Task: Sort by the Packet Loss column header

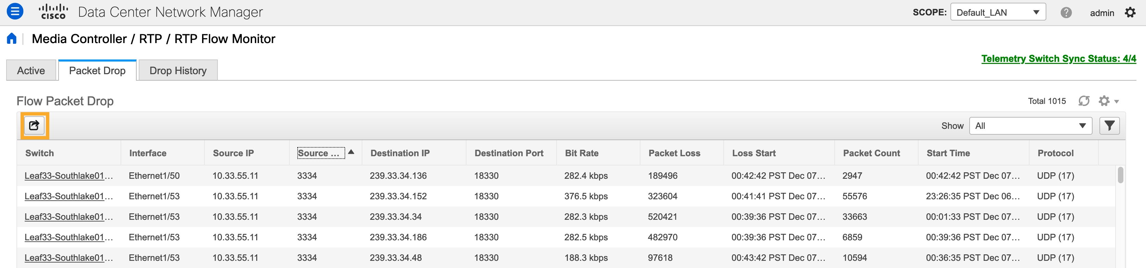Action: coord(674,153)
